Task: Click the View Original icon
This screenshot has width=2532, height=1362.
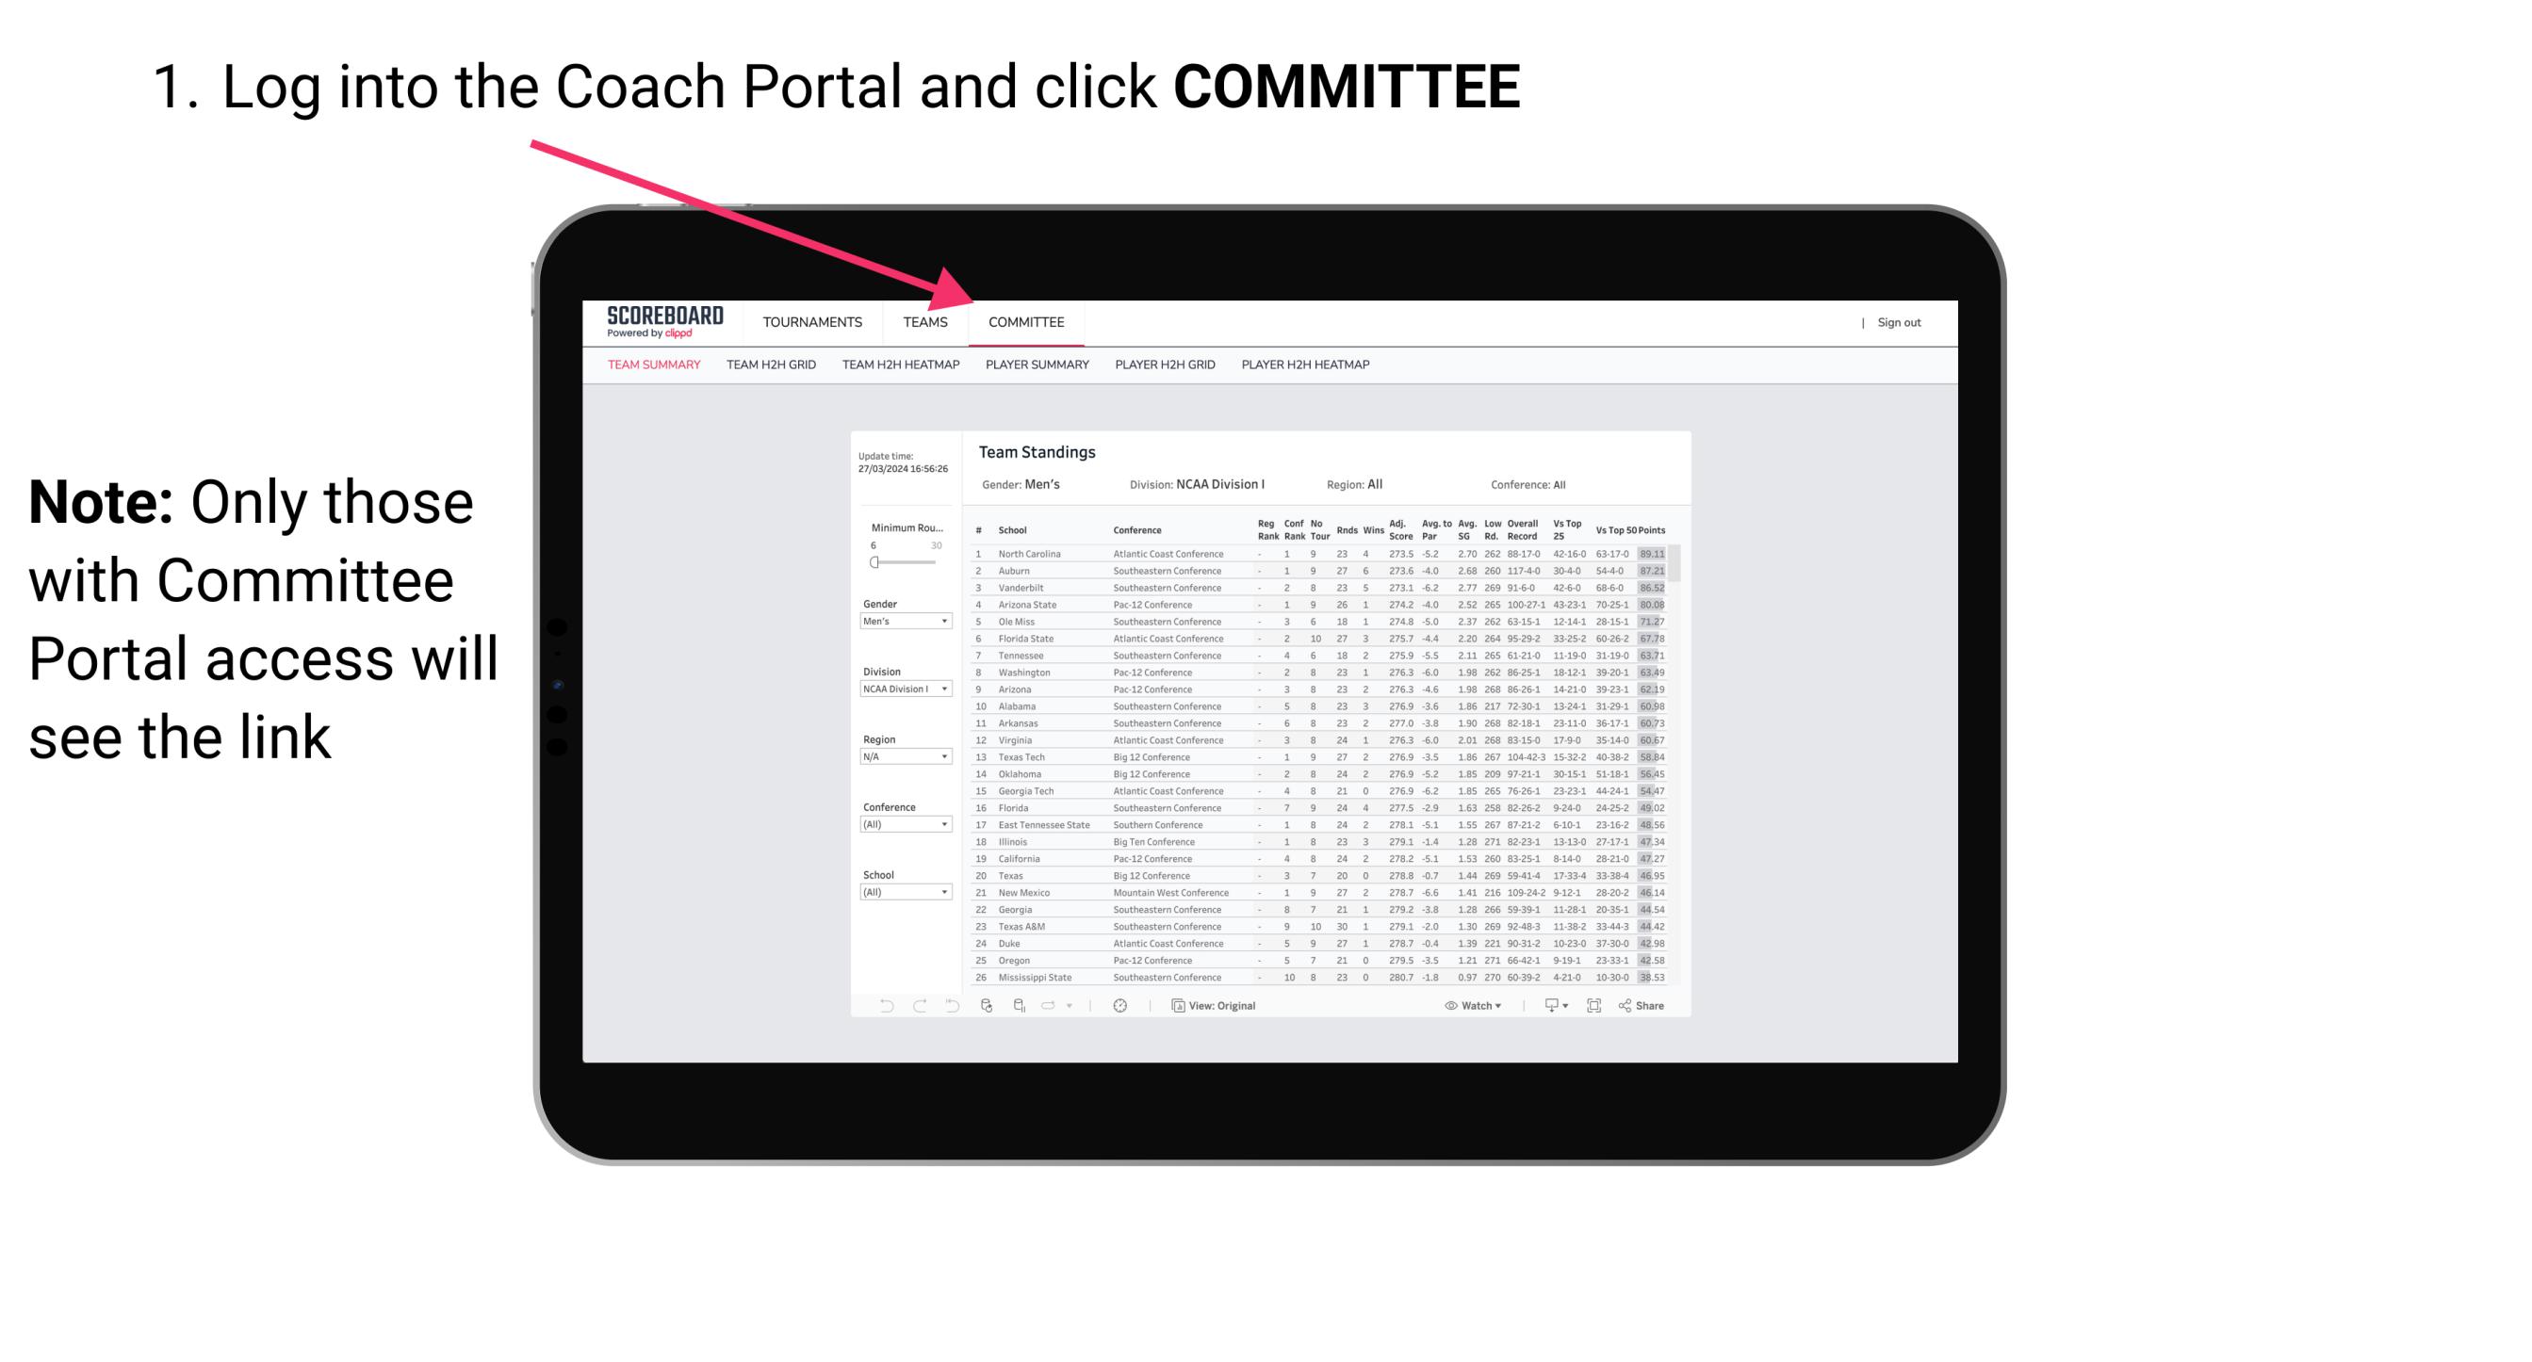Action: pyautogui.click(x=1174, y=1006)
